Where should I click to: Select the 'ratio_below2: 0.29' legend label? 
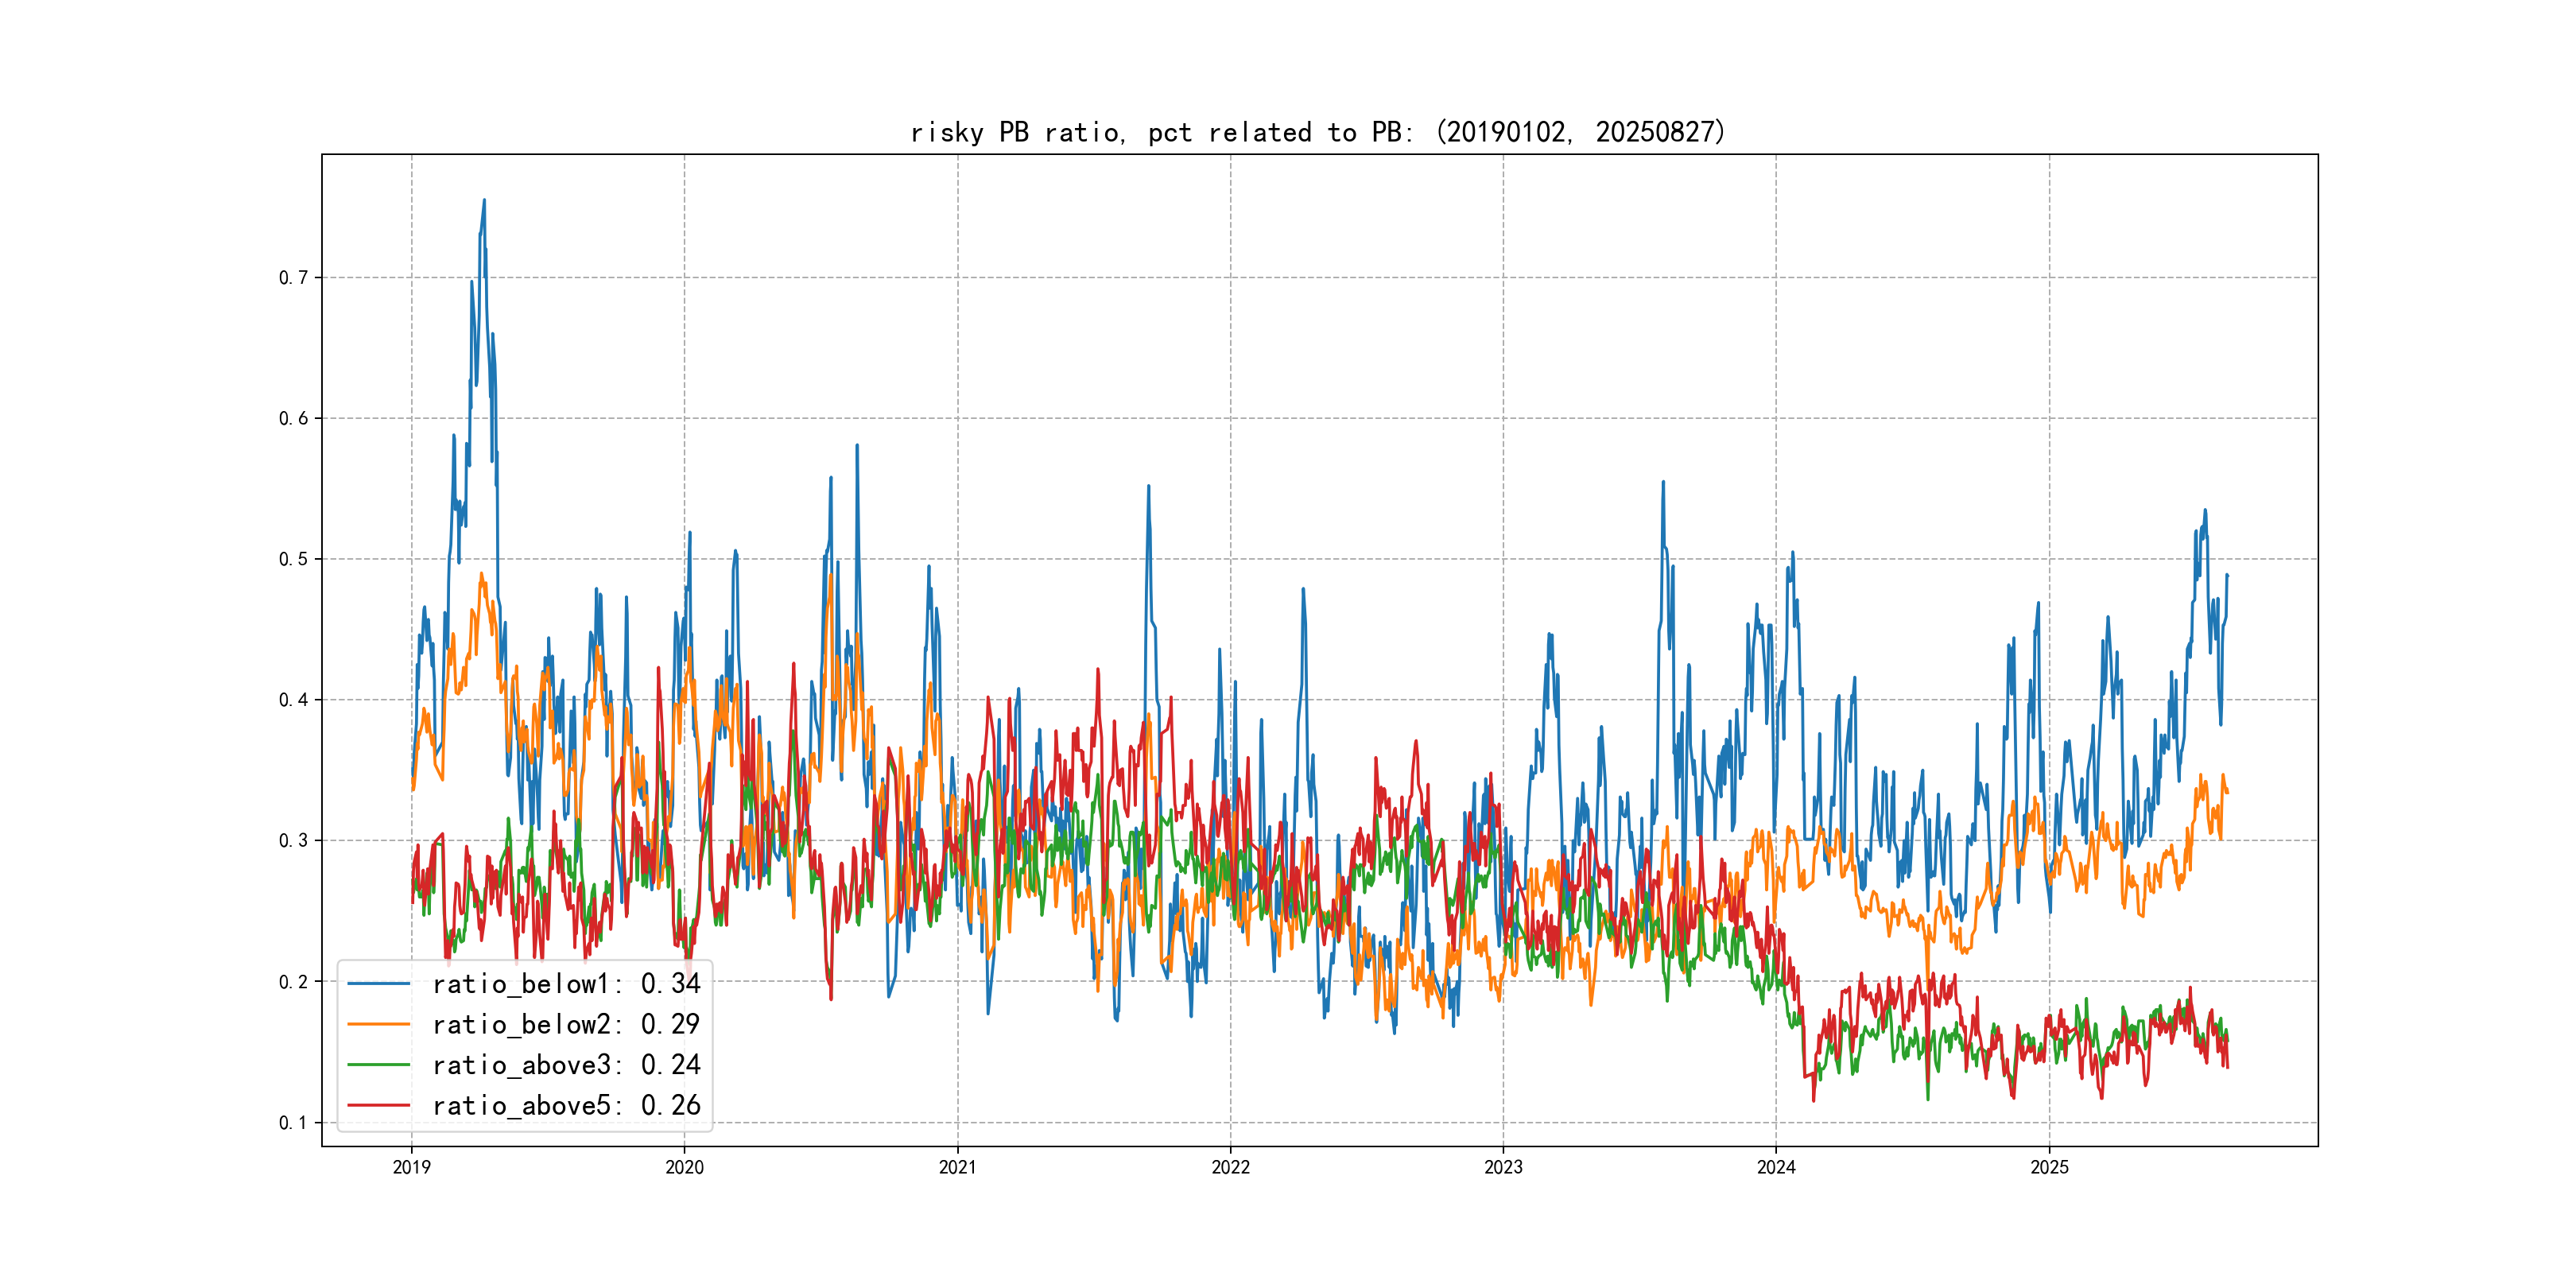[x=566, y=1024]
